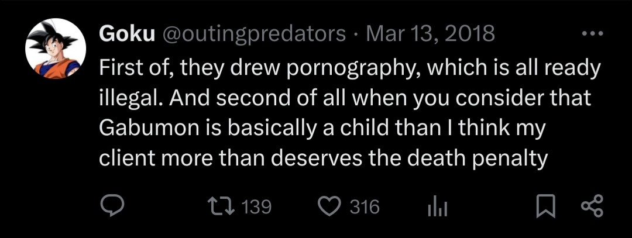
Task: Open the @outingpredators handle link
Action: click(x=253, y=34)
